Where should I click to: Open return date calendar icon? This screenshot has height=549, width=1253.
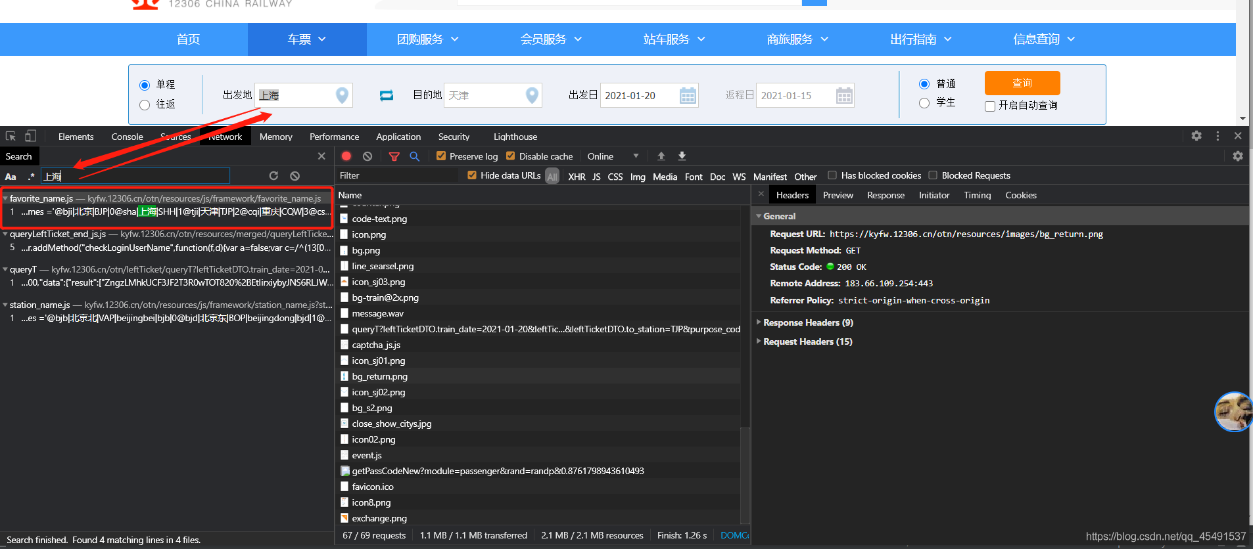click(844, 96)
